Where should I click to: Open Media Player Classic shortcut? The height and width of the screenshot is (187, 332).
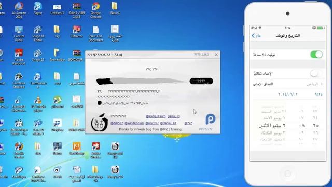click(19, 127)
